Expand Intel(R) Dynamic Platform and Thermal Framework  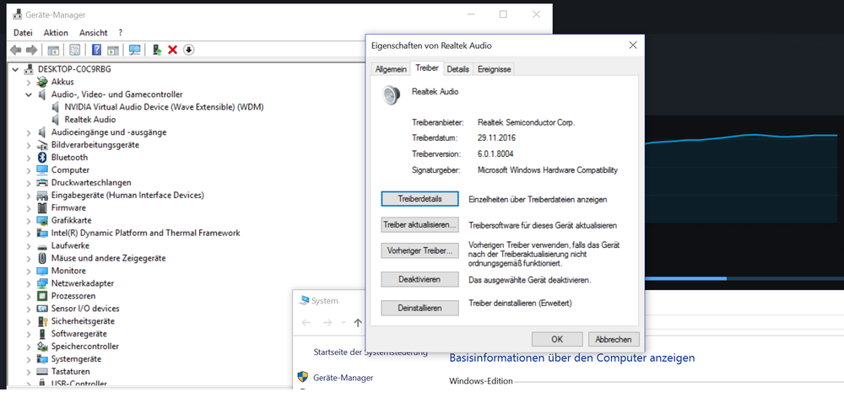(29, 234)
